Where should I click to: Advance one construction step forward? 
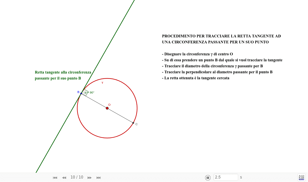click(90, 178)
